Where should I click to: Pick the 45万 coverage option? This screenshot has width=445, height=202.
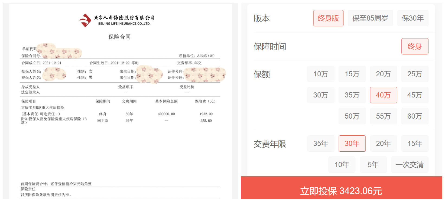tap(415, 95)
